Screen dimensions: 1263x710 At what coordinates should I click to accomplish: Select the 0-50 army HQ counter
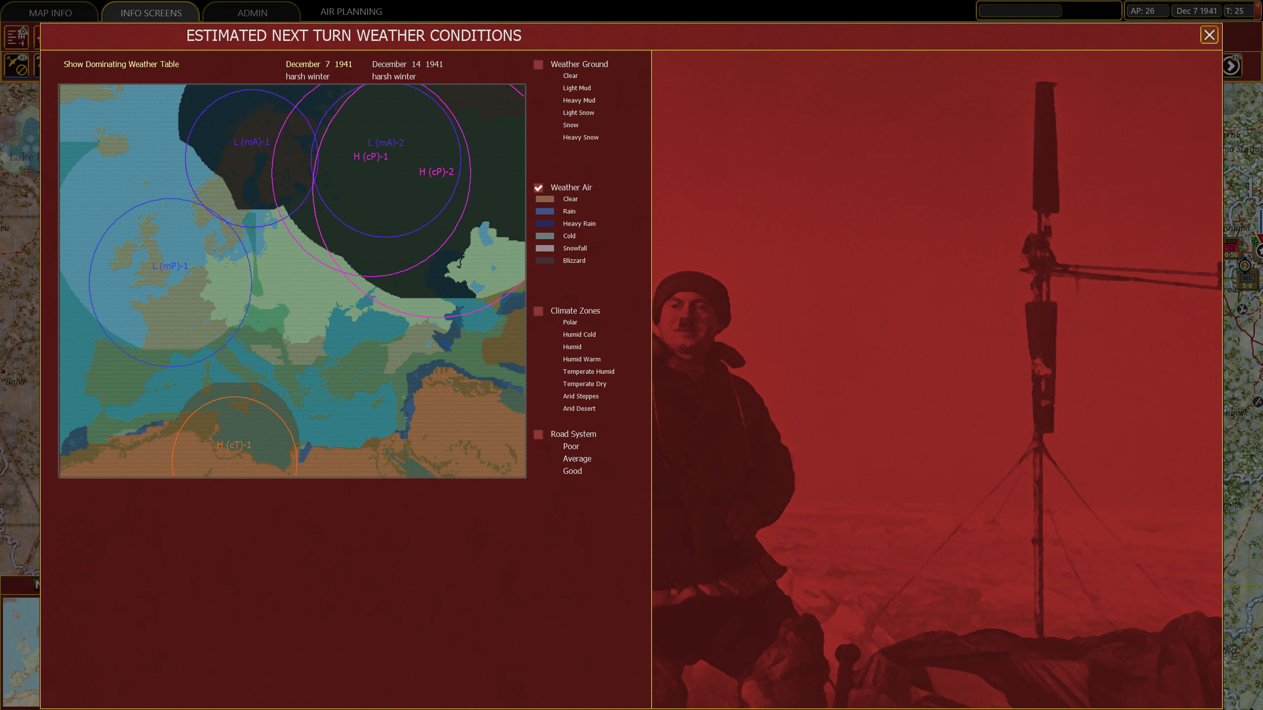click(1232, 248)
